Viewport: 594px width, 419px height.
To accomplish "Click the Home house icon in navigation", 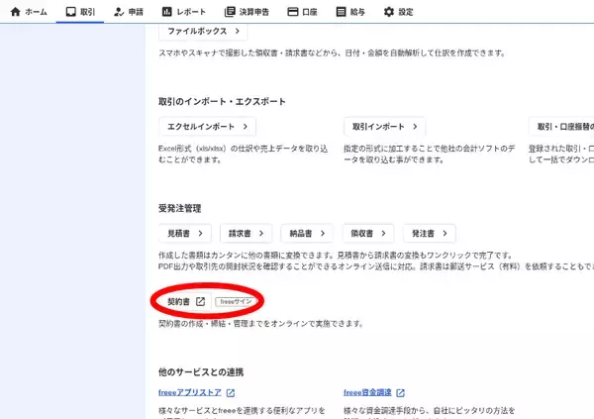I will click(x=15, y=12).
